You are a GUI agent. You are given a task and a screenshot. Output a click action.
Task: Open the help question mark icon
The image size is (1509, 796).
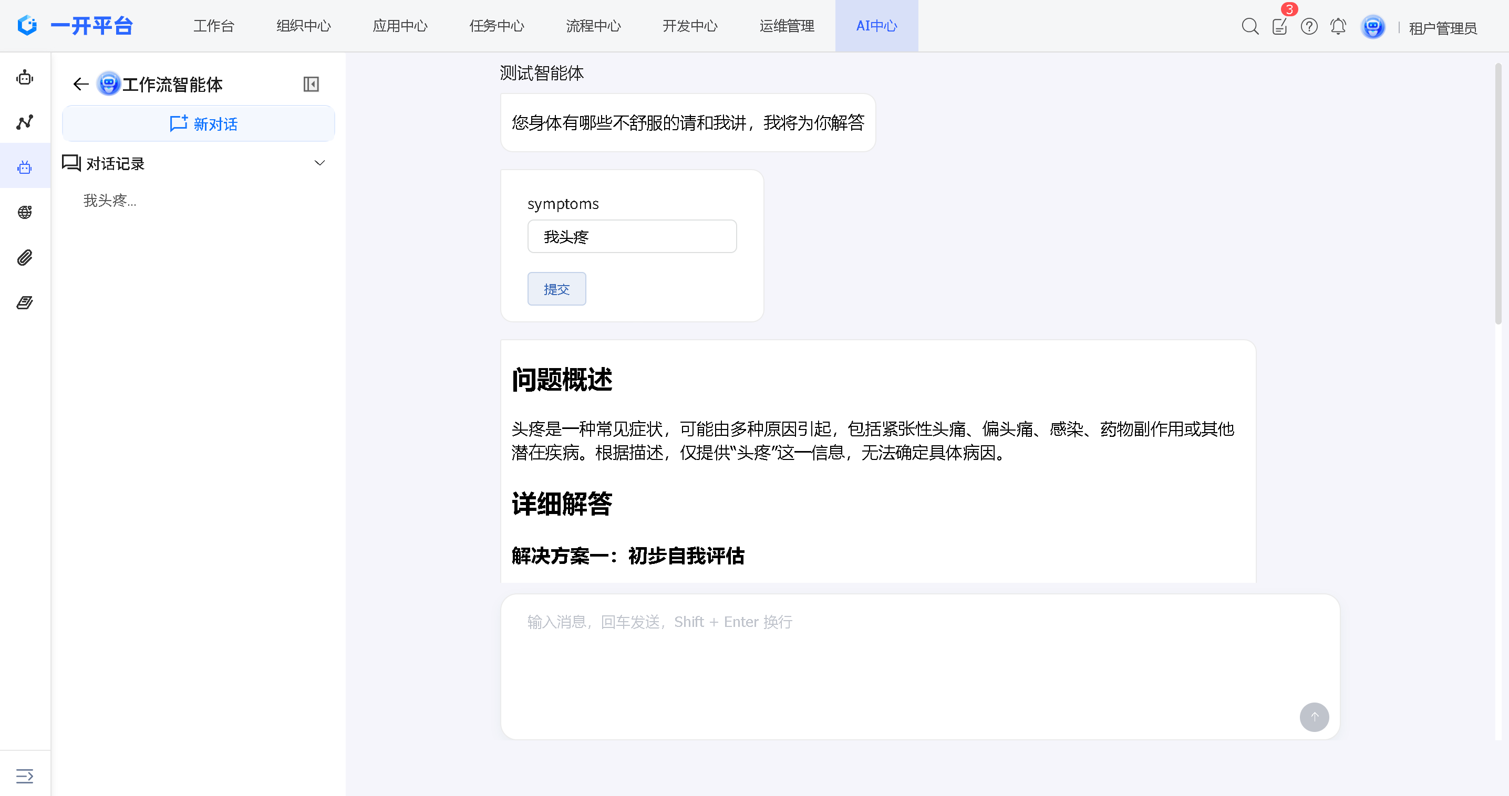pos(1309,26)
